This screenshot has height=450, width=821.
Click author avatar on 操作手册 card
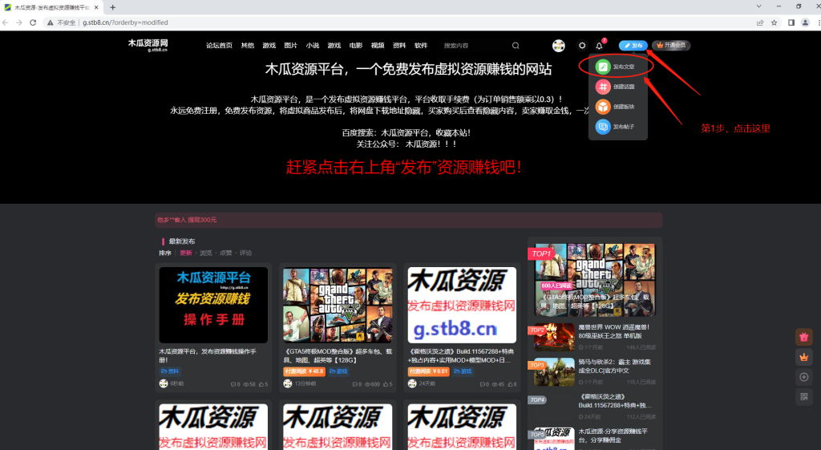point(164,383)
